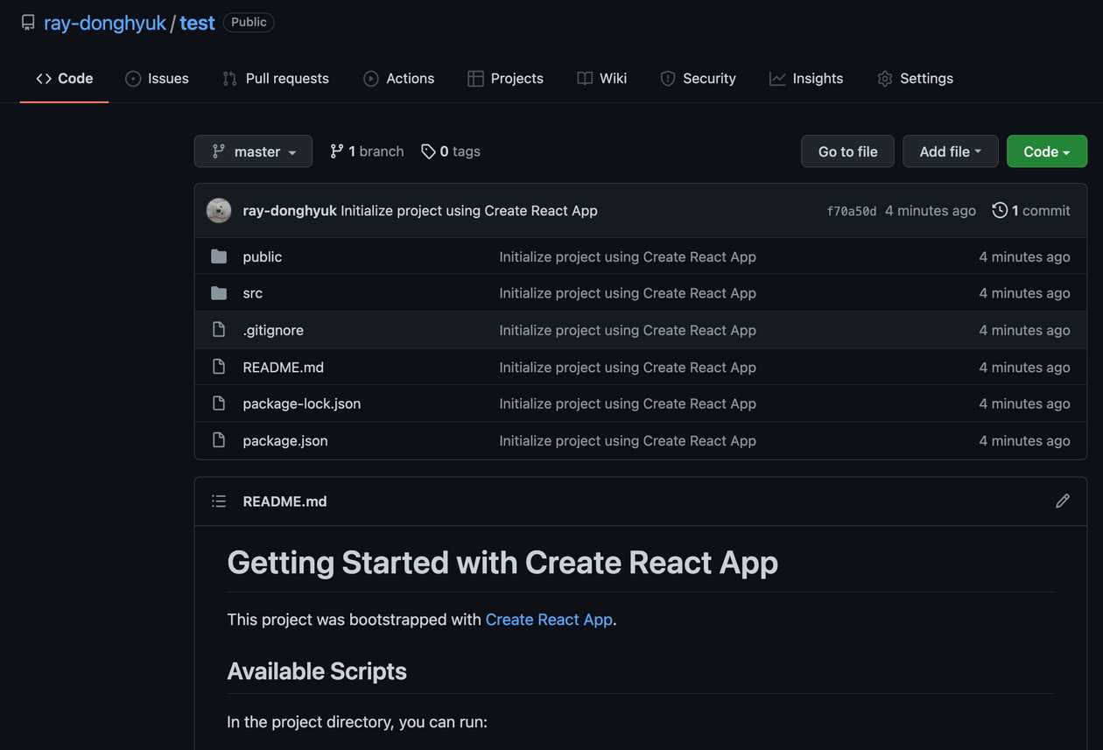Click the Public visibility badge
This screenshot has height=750, width=1103.
249,22
